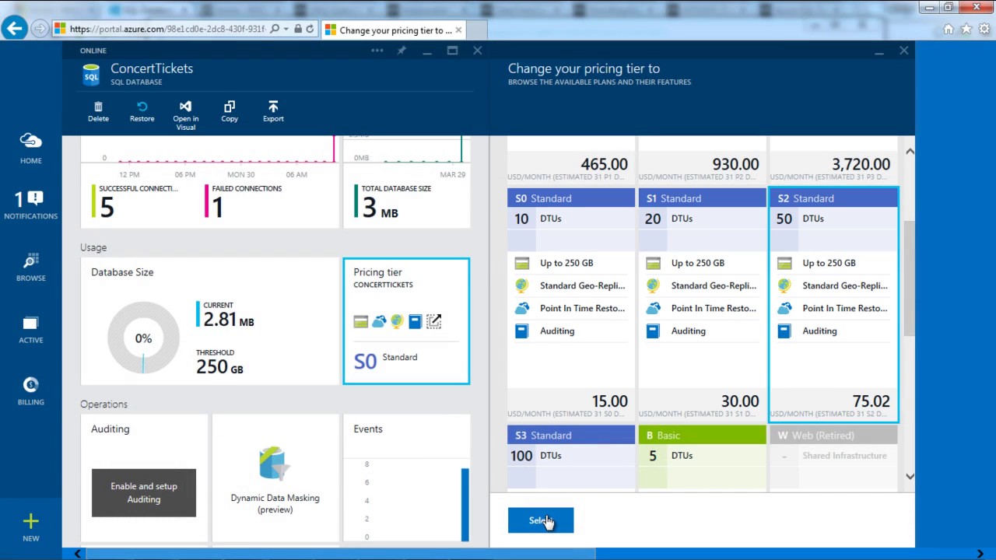This screenshot has height=560, width=996.
Task: Click the Threshold 250 GB value
Action: pos(219,366)
